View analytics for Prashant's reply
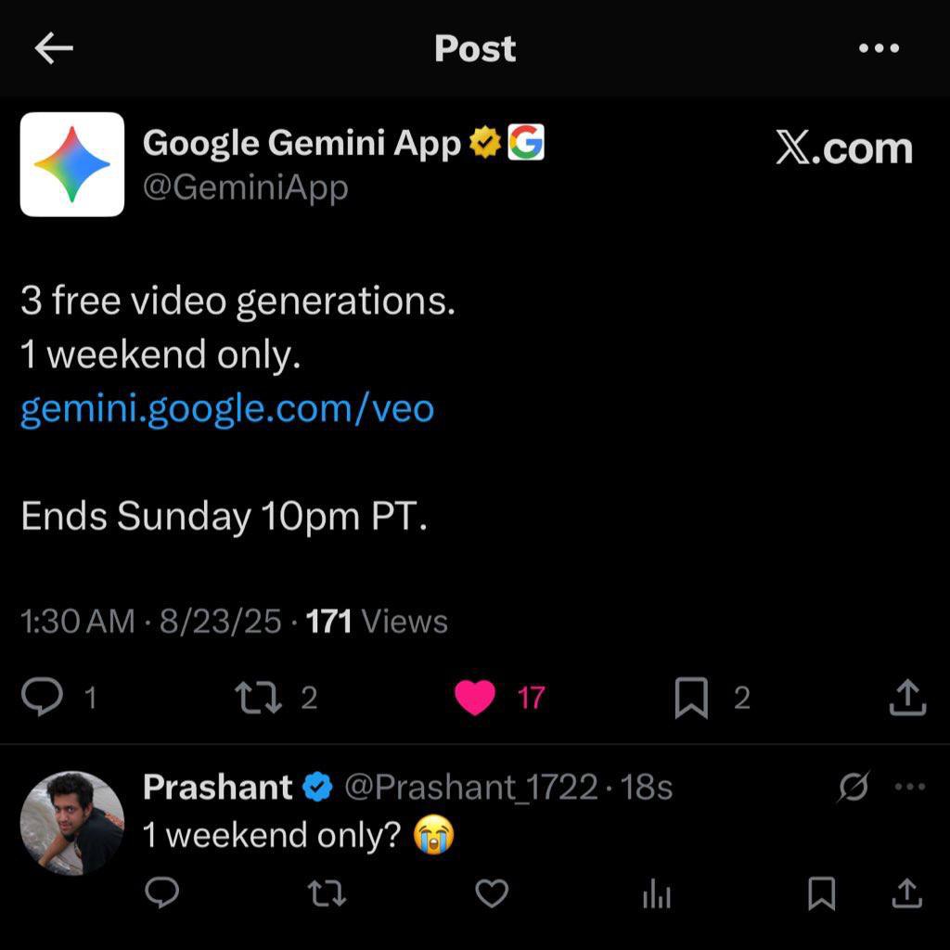The image size is (950, 950). (x=657, y=893)
